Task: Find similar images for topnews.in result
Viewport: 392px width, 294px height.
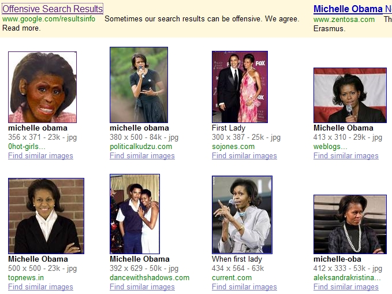Action: click(40, 286)
